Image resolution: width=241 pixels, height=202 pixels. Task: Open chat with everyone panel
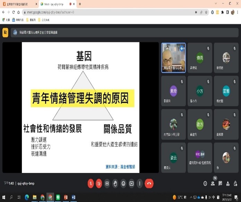click(220, 183)
